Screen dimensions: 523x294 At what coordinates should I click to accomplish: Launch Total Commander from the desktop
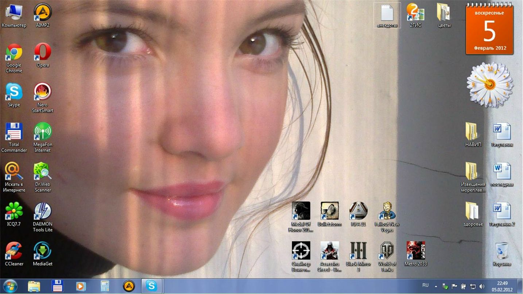click(14, 132)
